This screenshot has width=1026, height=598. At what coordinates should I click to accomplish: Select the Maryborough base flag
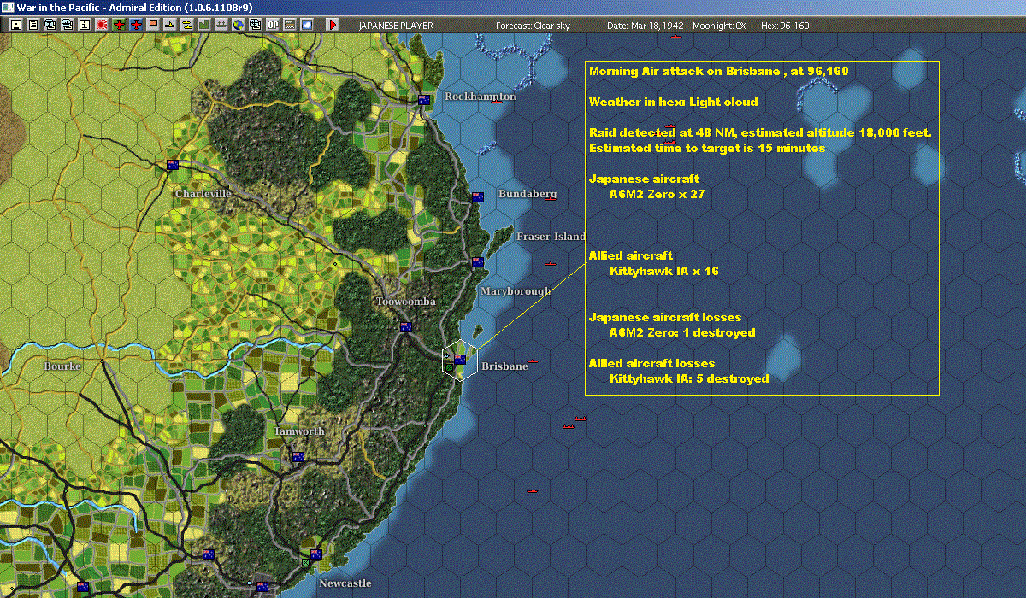coord(478,262)
